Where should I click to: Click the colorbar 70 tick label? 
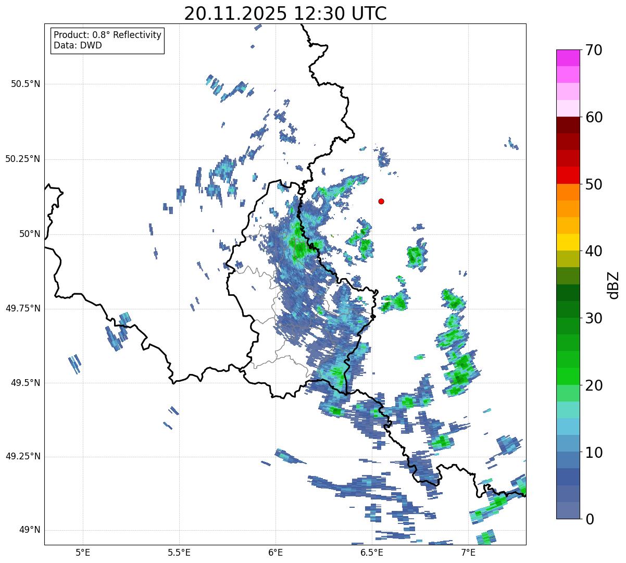click(x=594, y=50)
